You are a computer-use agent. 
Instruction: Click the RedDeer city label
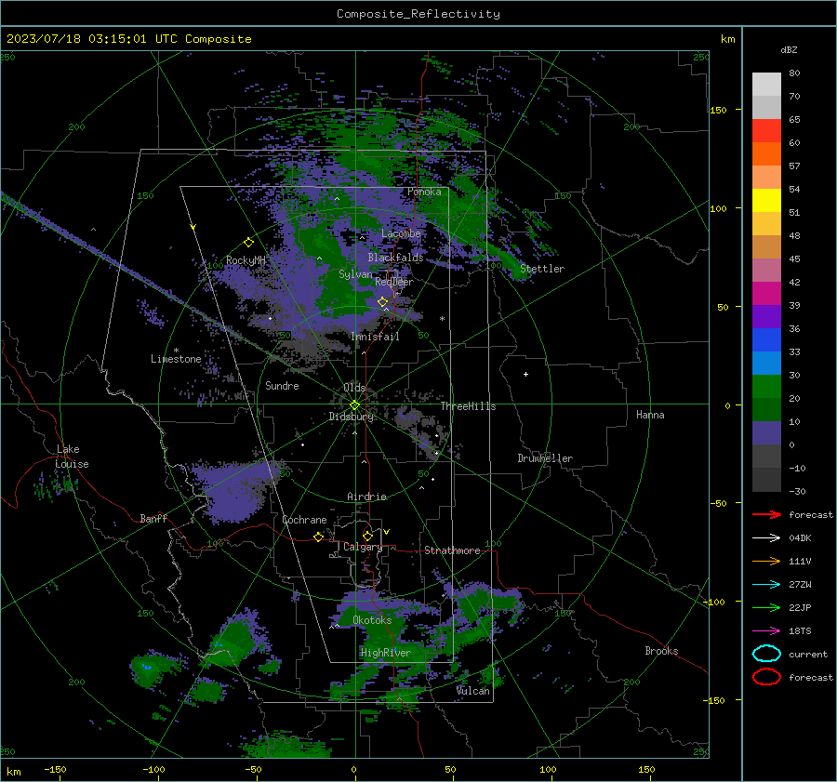pyautogui.click(x=394, y=282)
